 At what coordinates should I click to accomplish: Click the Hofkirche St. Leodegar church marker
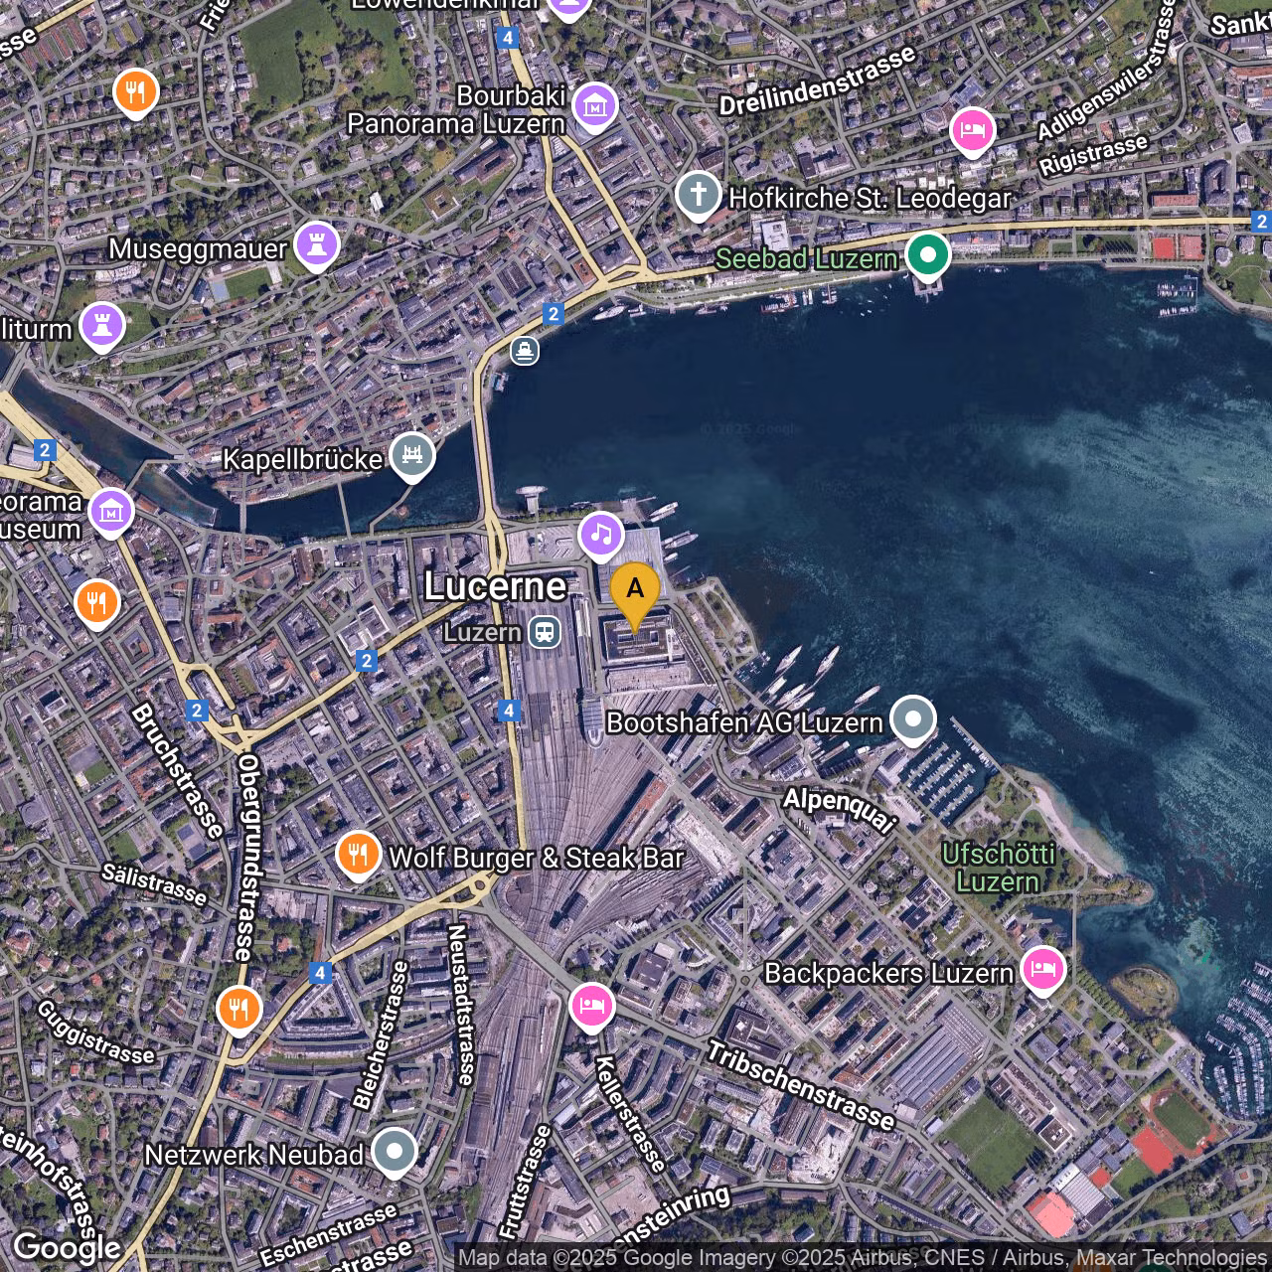(698, 194)
